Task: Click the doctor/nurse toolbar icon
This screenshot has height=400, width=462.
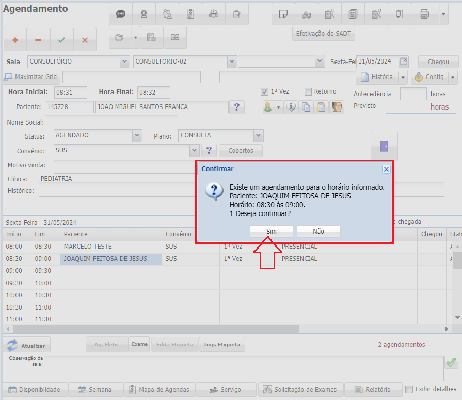Action: [214, 14]
